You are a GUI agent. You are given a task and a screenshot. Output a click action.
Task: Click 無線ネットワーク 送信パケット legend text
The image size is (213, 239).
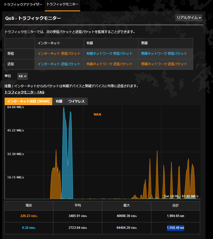coord(164,64)
